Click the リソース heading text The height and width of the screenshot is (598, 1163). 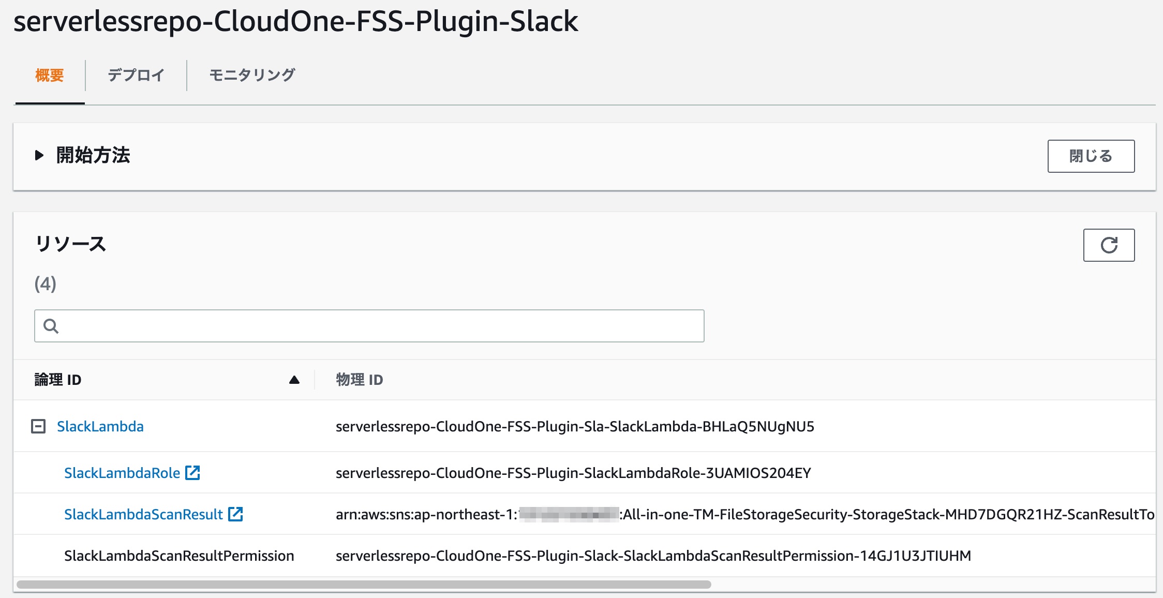(x=70, y=244)
